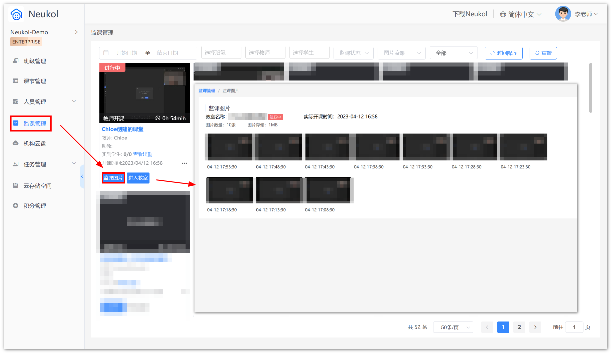
Task: Click the 人员管理 sidebar icon
Action: click(x=16, y=101)
